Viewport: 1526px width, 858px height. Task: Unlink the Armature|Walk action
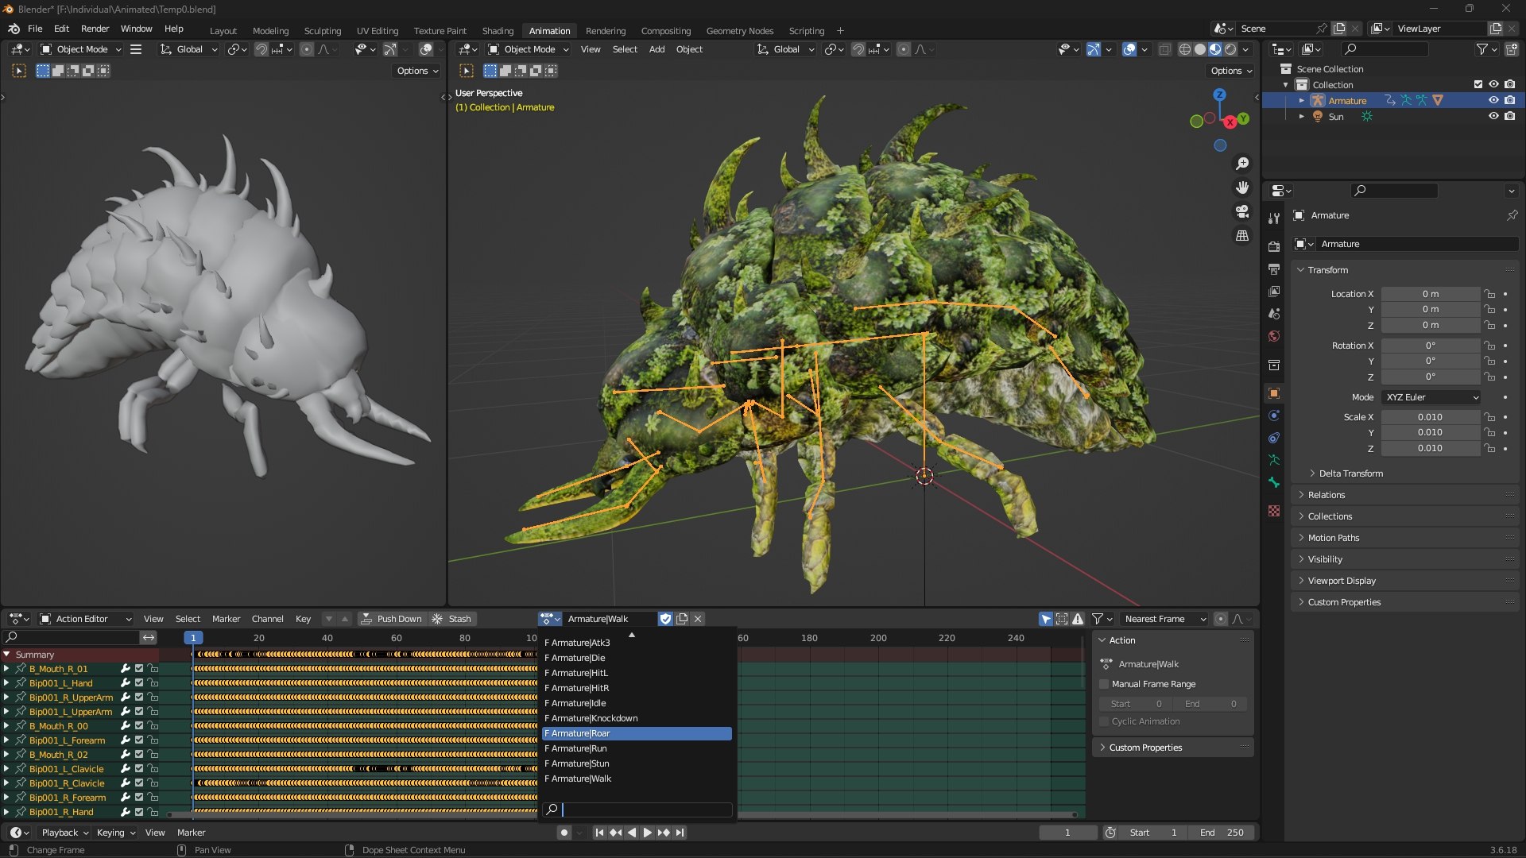pos(698,619)
